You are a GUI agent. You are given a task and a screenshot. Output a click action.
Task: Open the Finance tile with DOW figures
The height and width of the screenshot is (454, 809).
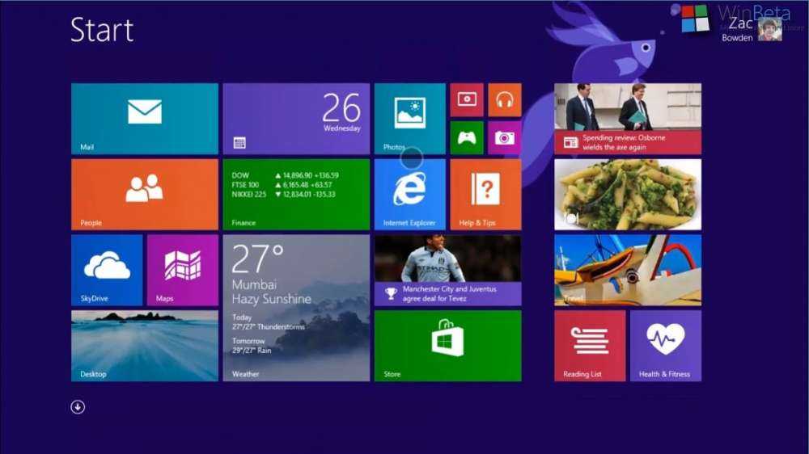click(x=296, y=194)
